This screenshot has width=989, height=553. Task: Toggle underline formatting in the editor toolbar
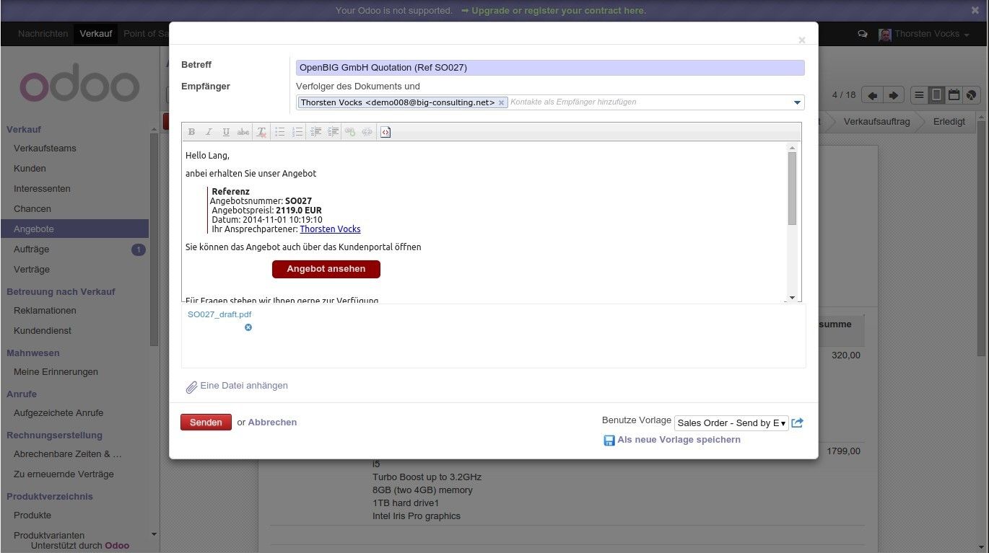coord(226,132)
